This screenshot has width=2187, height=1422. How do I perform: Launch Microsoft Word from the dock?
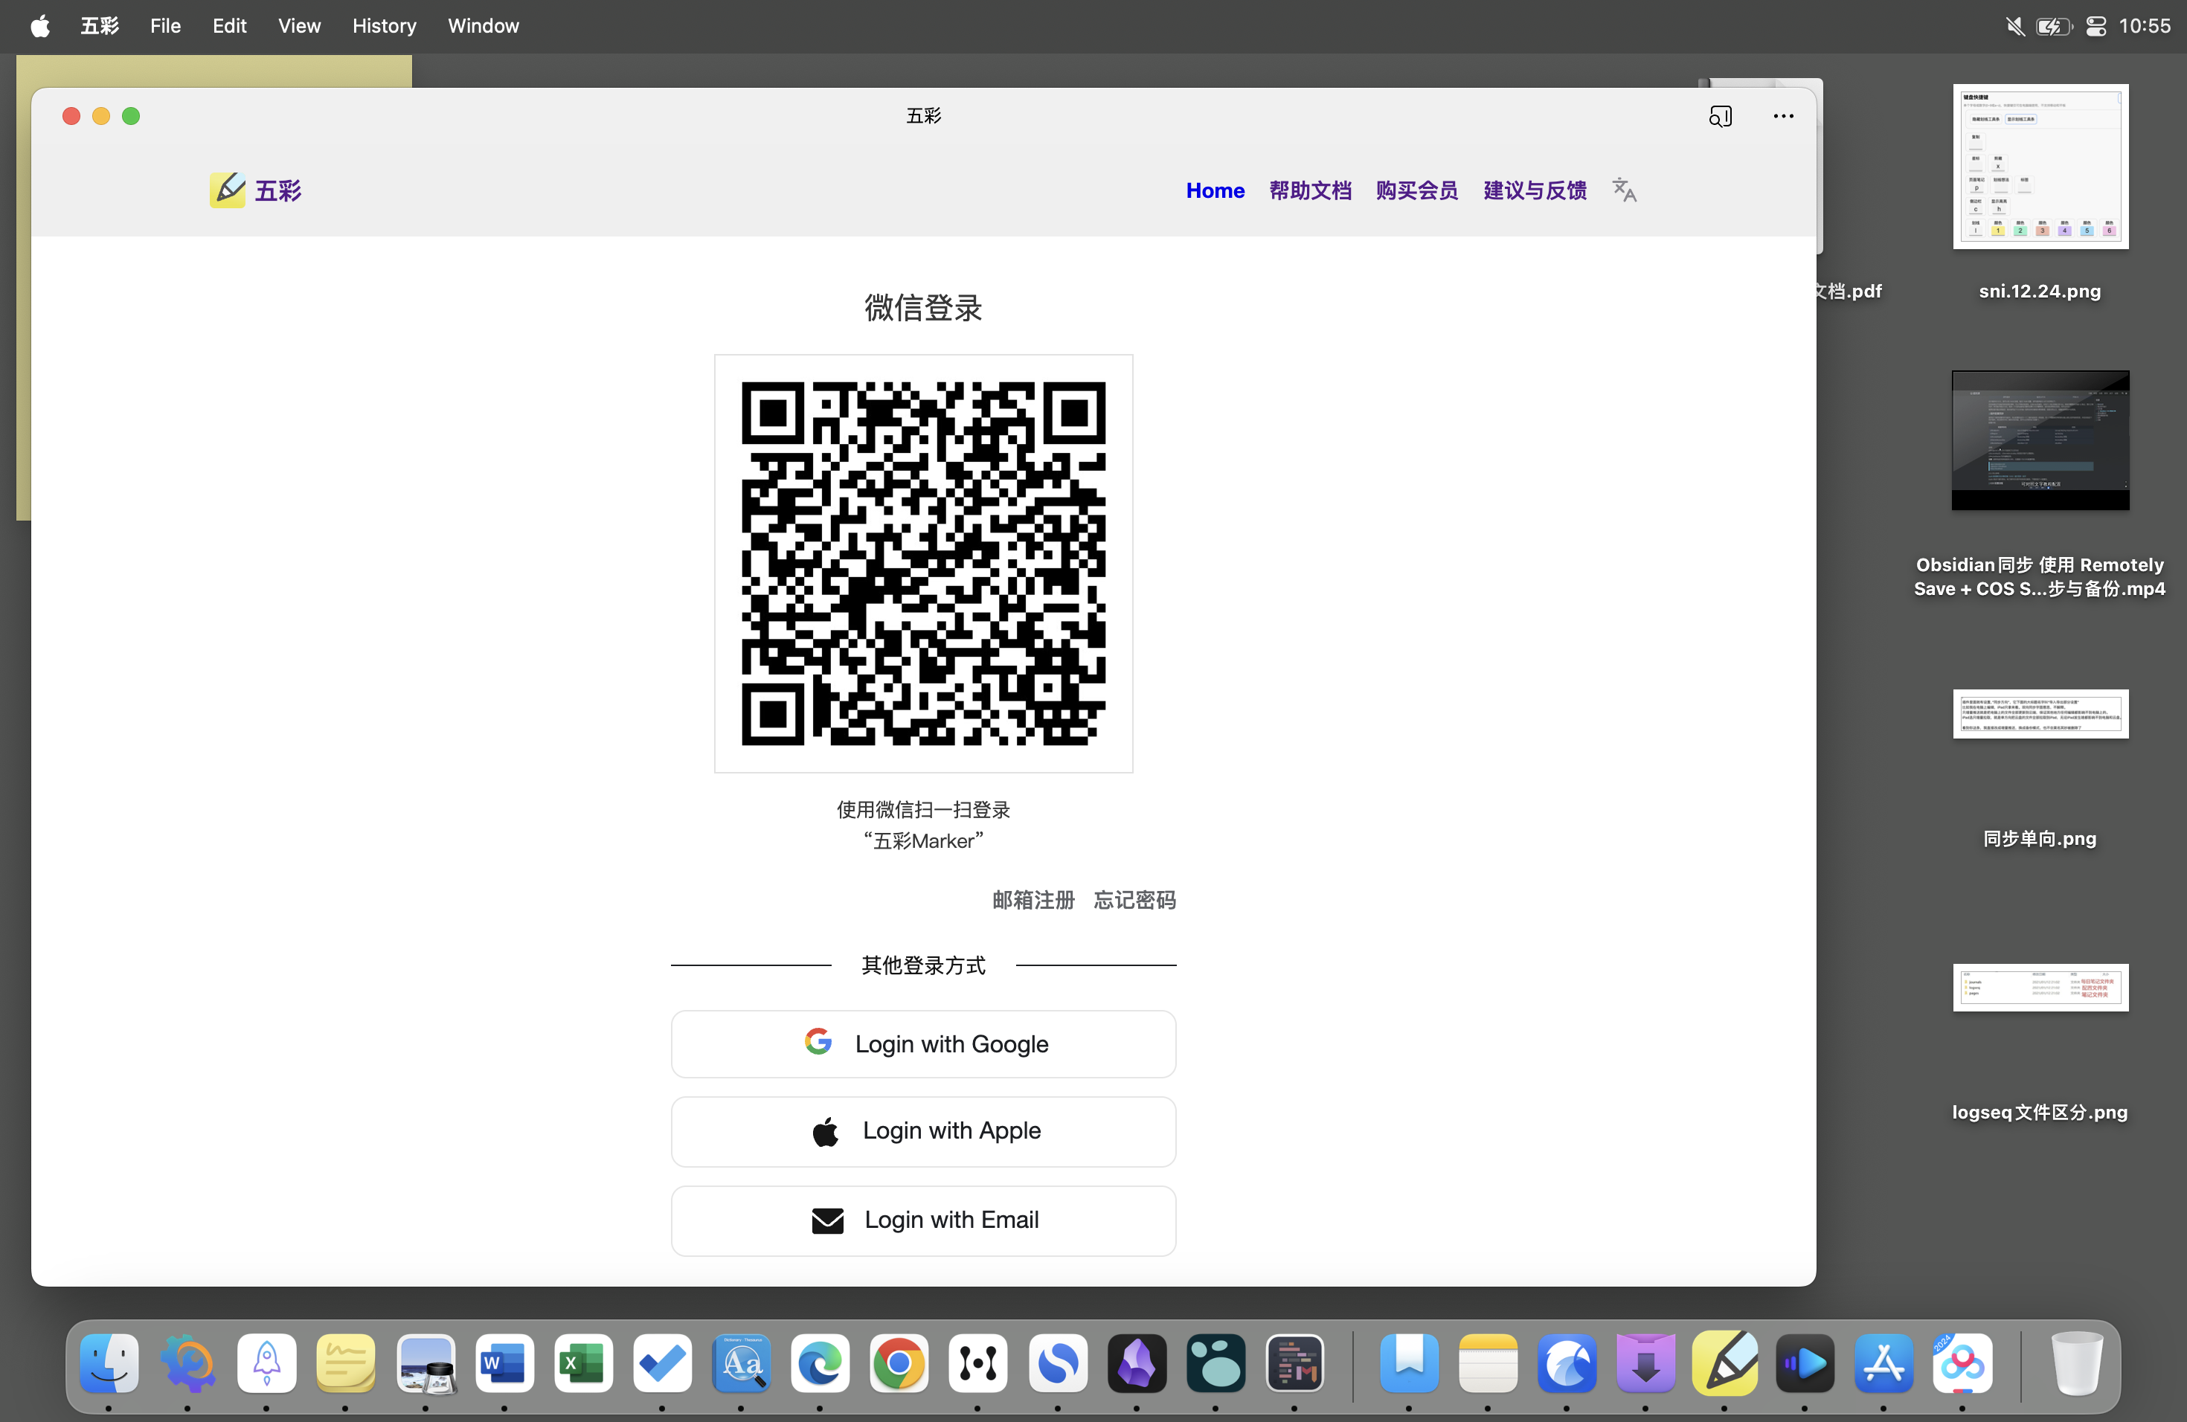[504, 1363]
